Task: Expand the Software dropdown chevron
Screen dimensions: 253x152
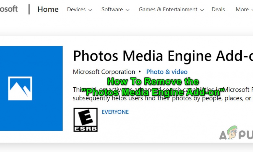Action: click(x=127, y=10)
